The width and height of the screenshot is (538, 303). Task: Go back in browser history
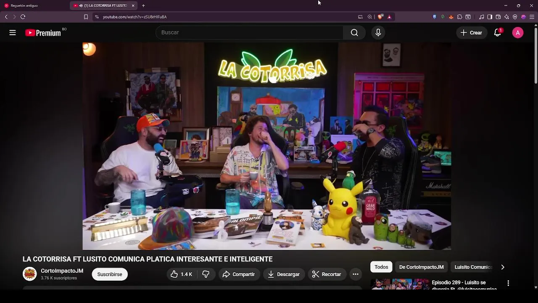pyautogui.click(x=6, y=17)
